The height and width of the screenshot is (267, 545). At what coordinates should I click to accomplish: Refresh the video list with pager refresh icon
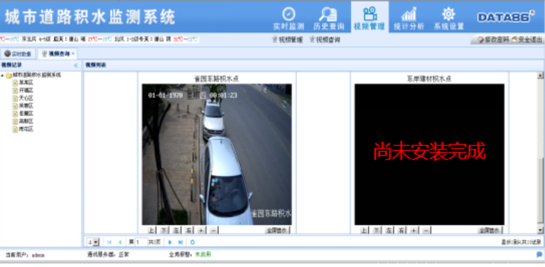(193, 242)
